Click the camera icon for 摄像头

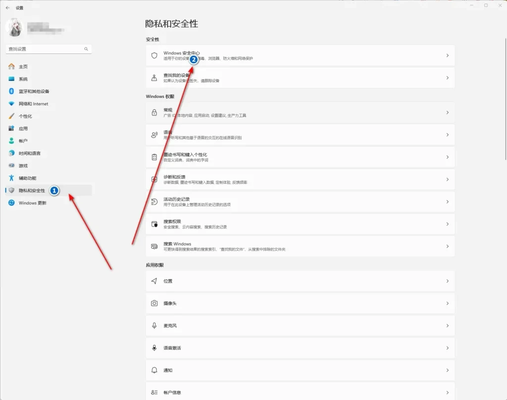point(154,303)
